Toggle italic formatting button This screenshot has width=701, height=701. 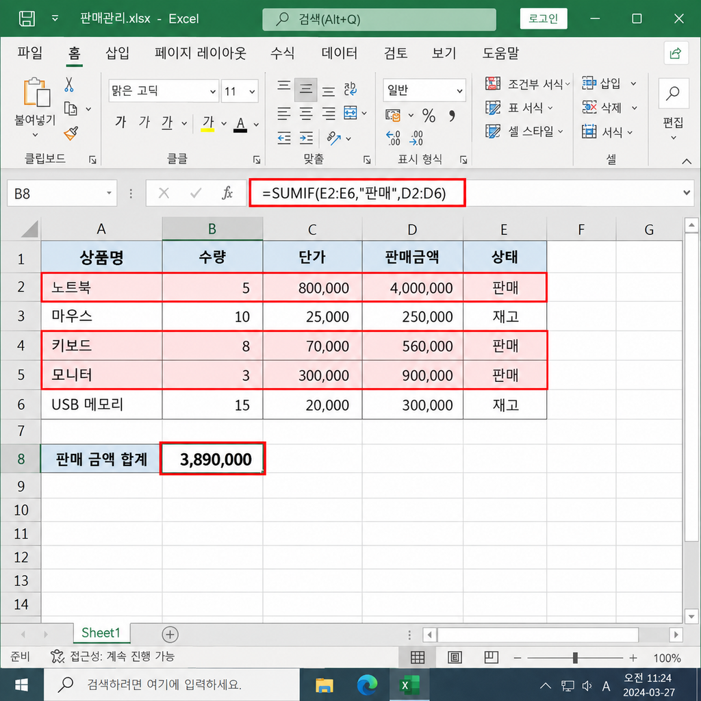point(144,122)
